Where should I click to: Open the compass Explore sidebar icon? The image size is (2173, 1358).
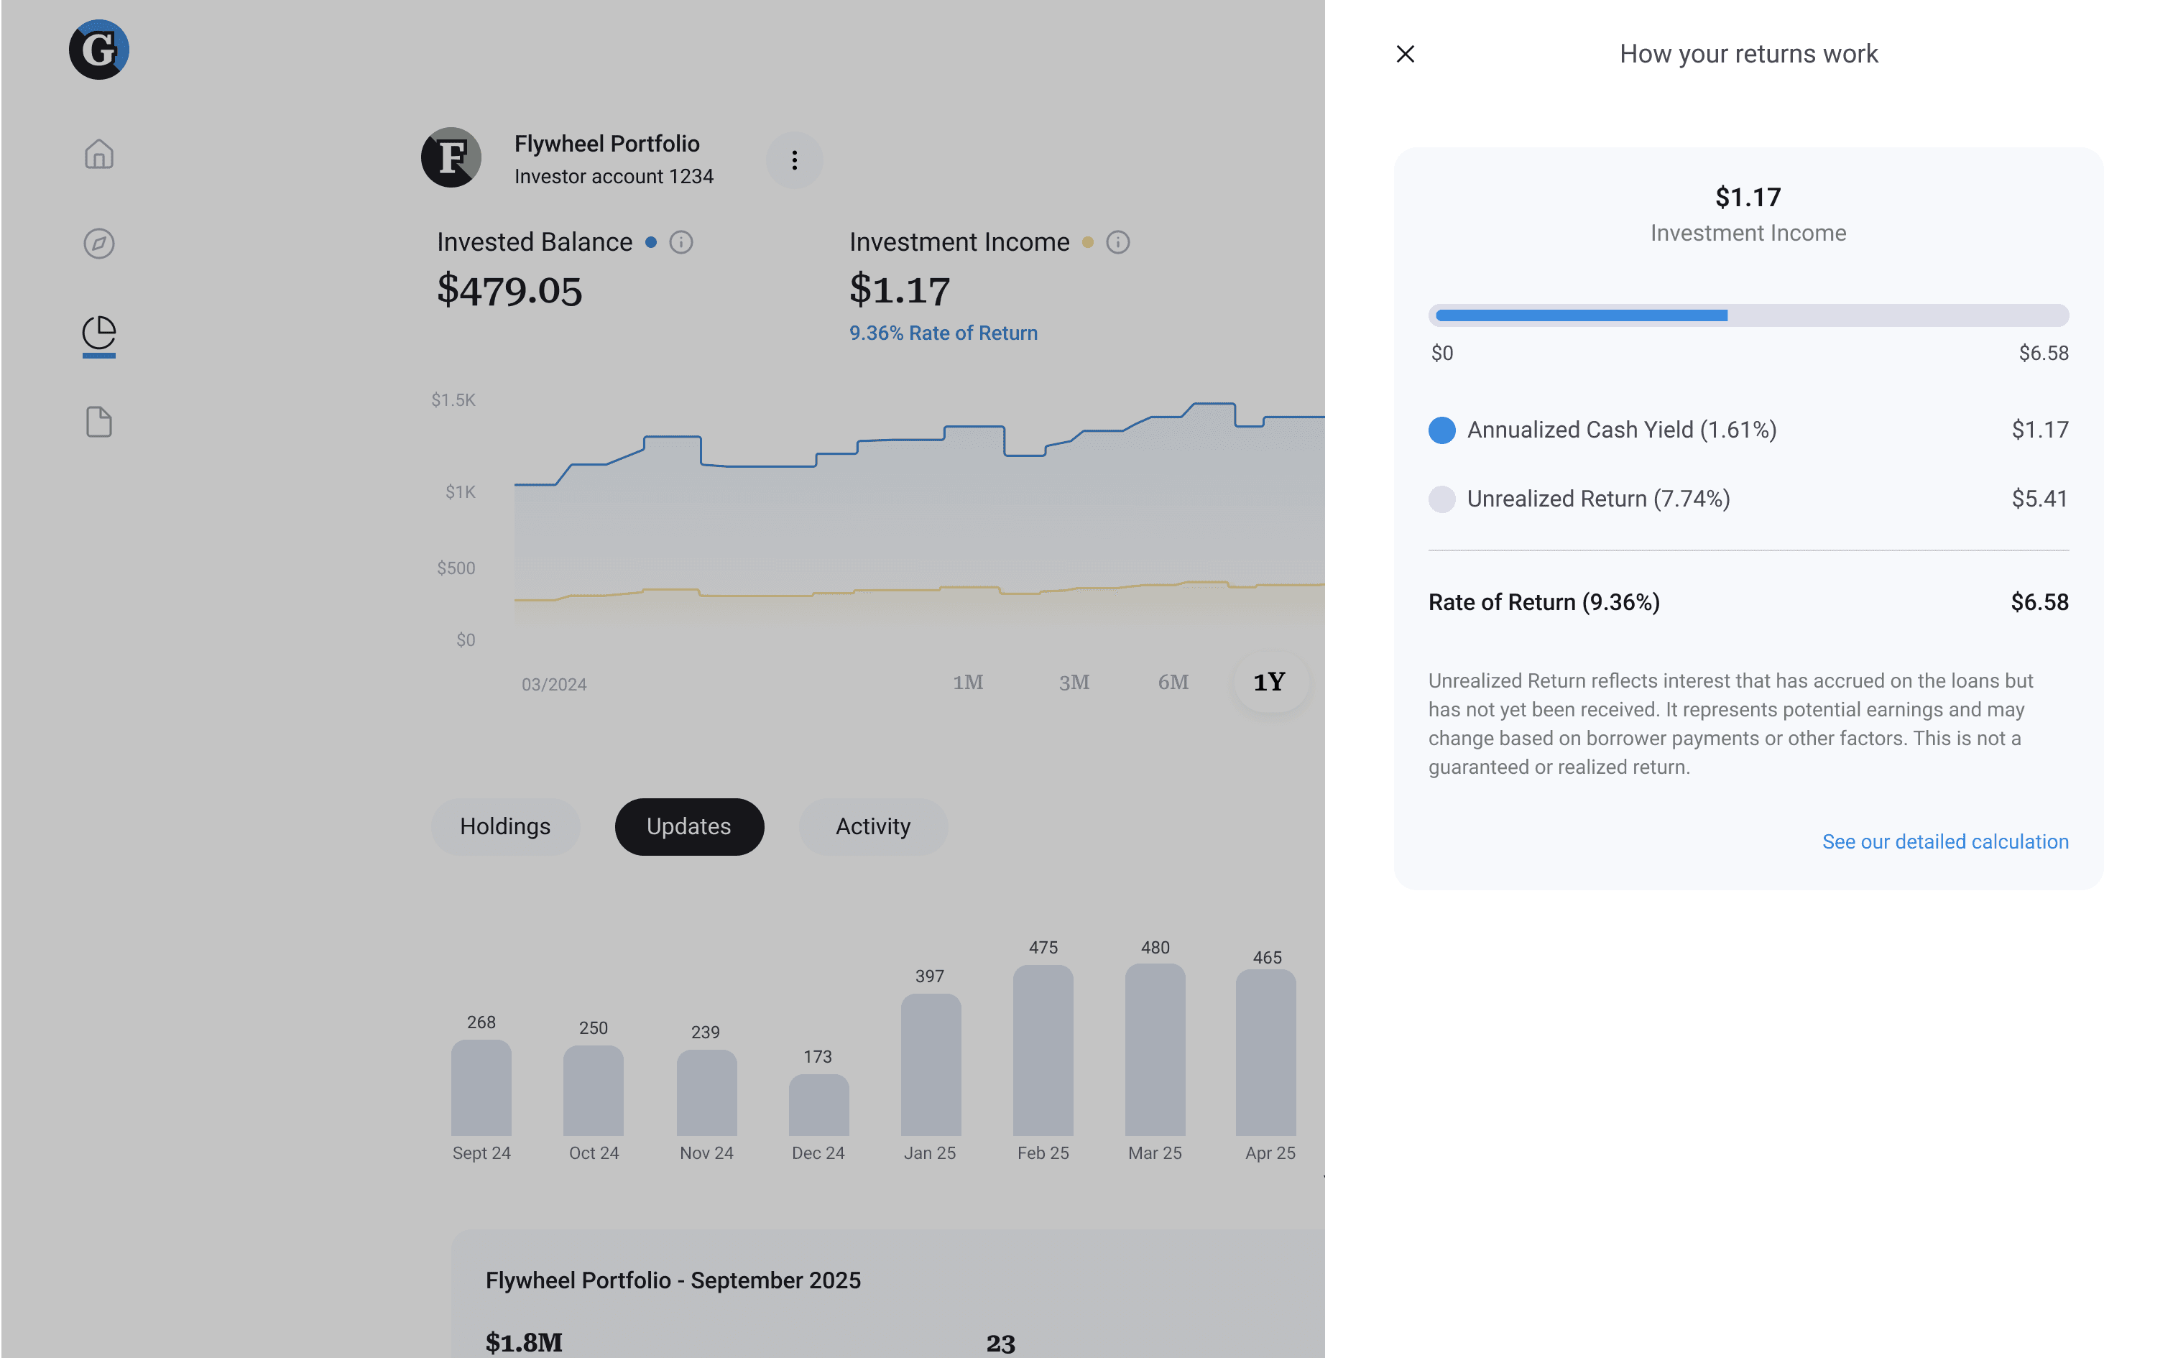98,244
